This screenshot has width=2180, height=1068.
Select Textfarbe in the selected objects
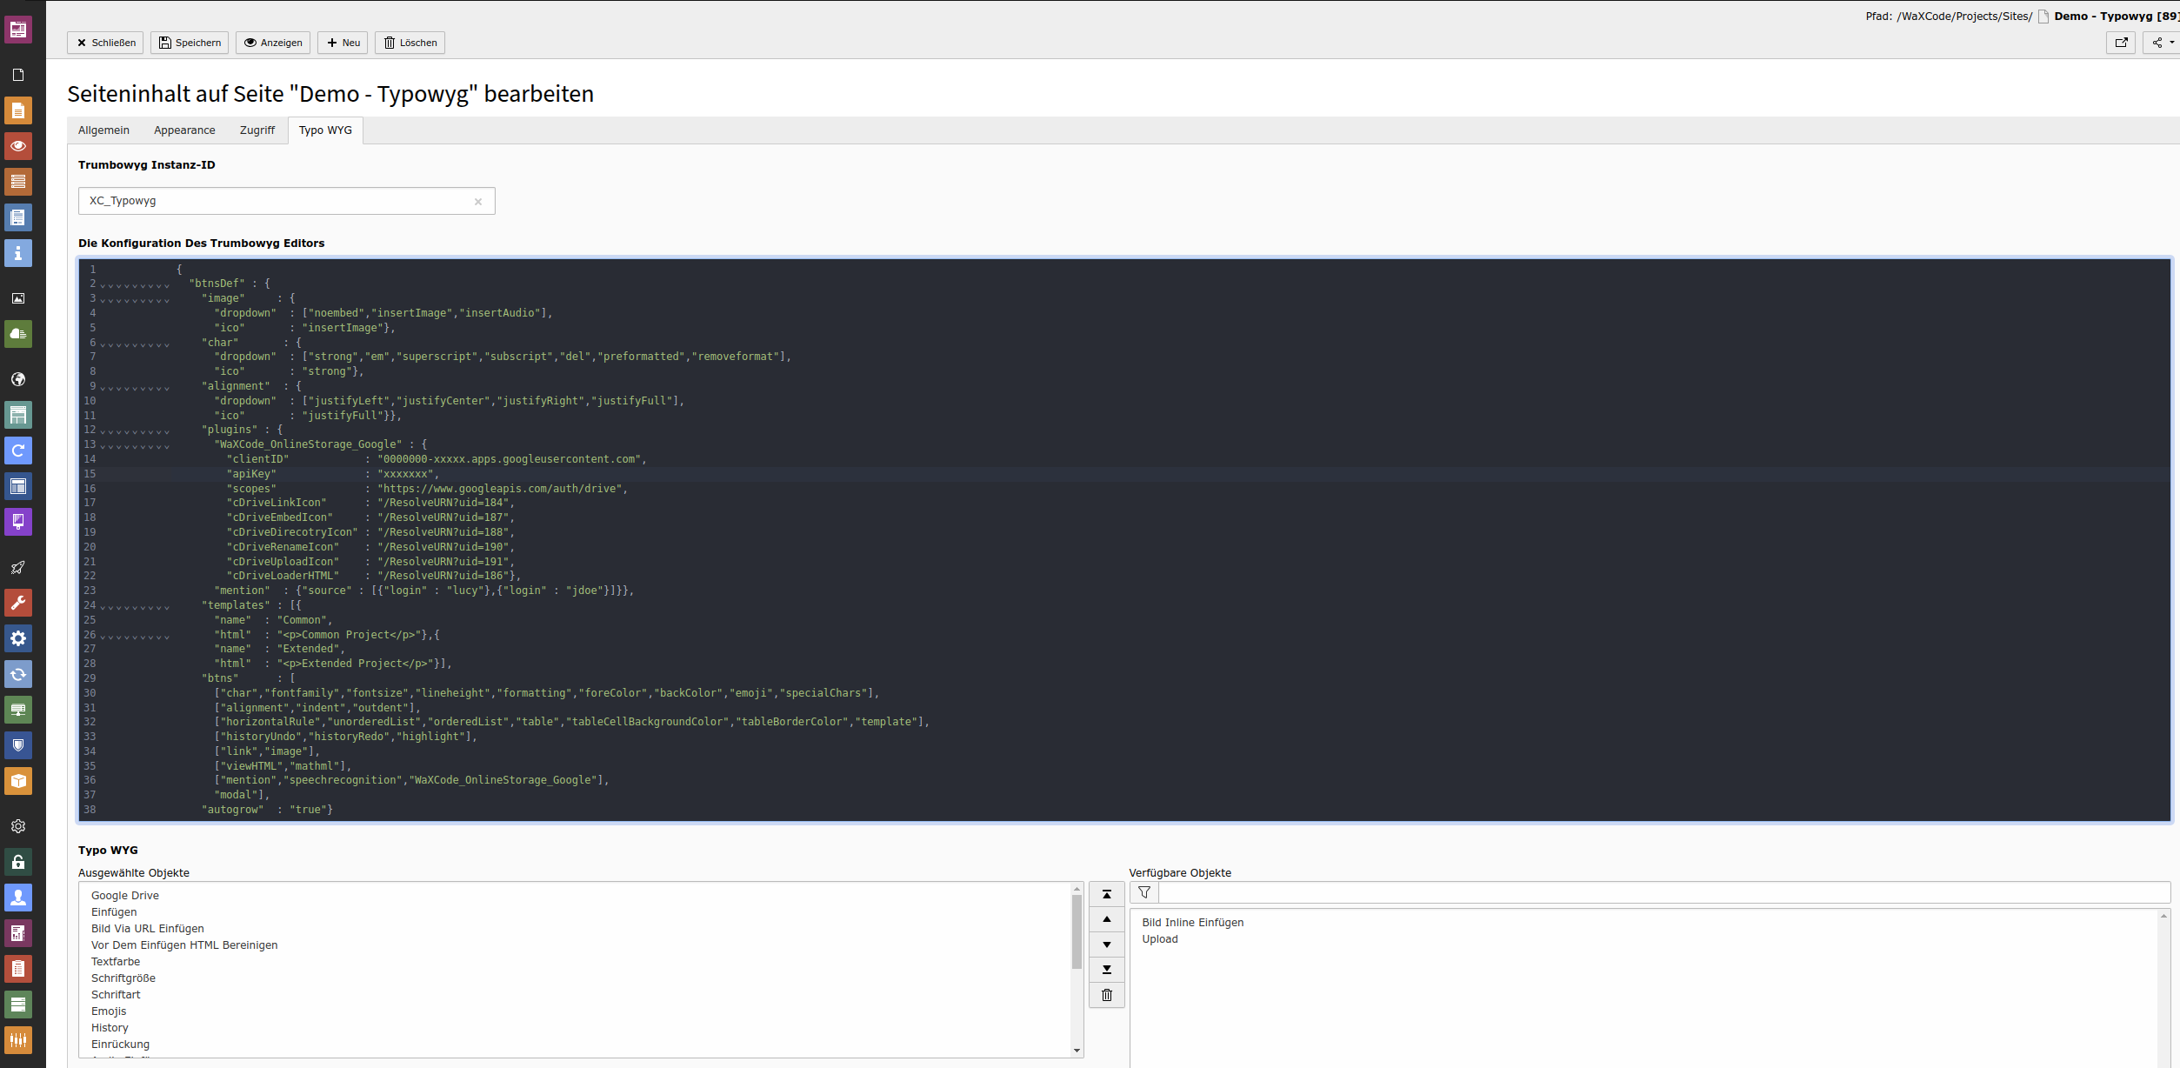pyautogui.click(x=116, y=962)
